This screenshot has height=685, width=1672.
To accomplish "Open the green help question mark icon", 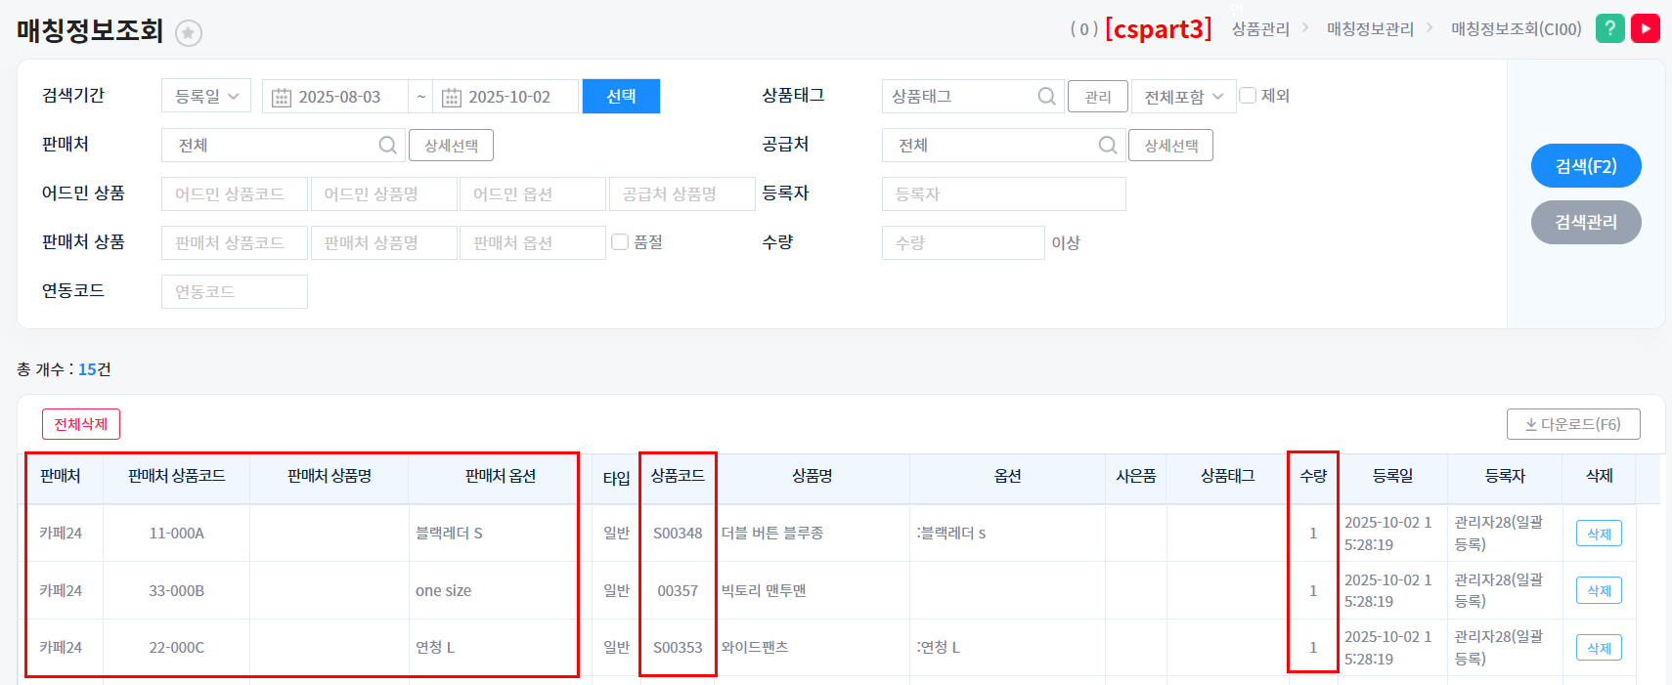I will pos(1609,28).
